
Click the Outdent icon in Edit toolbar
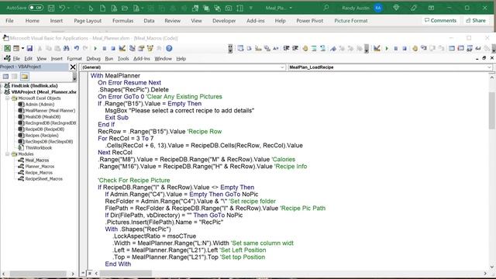295,48
